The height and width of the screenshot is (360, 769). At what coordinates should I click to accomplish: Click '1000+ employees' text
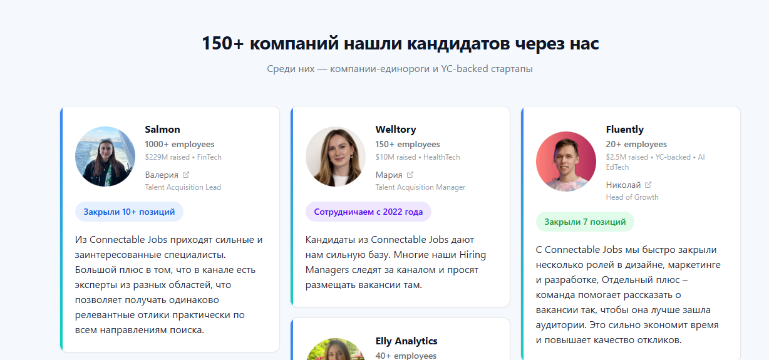pyautogui.click(x=180, y=144)
